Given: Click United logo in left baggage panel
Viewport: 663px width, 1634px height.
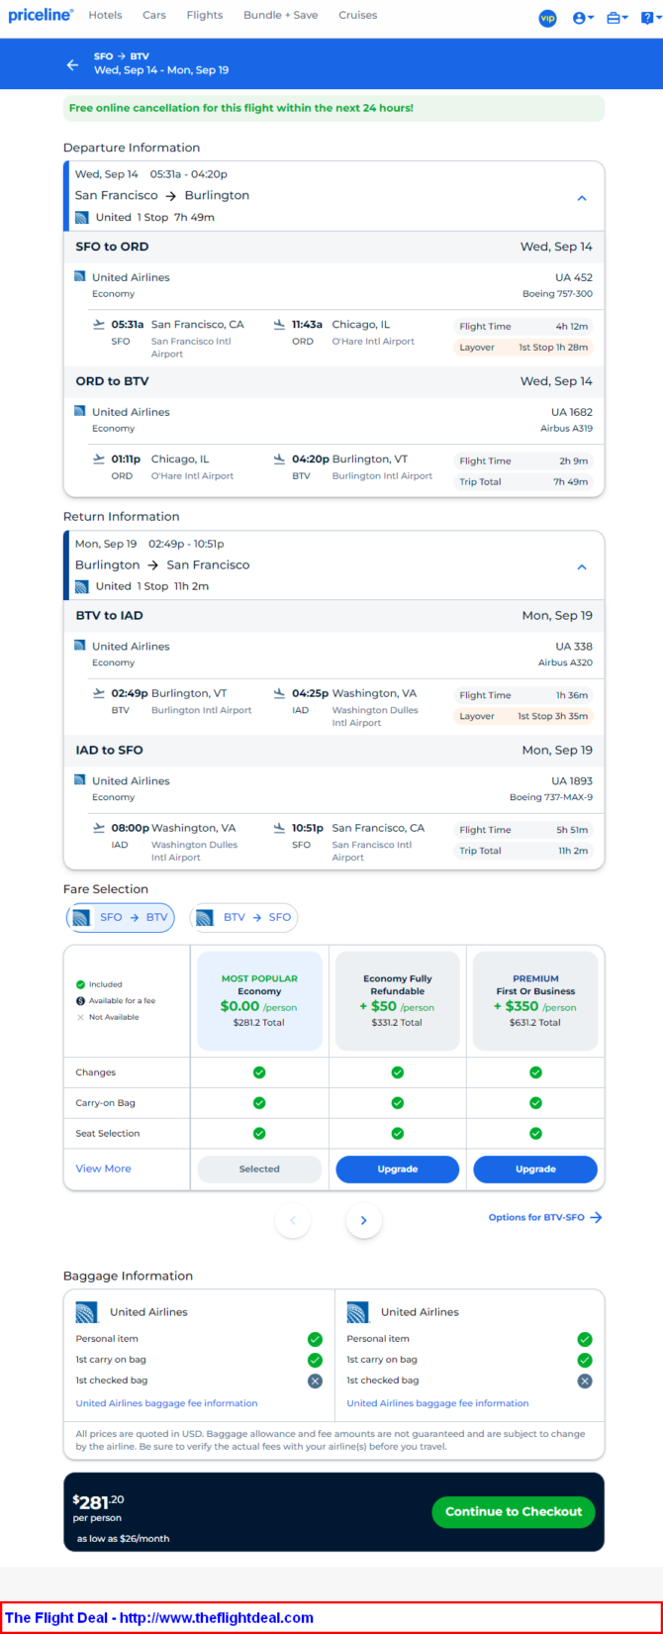Looking at the screenshot, I should [x=87, y=1312].
